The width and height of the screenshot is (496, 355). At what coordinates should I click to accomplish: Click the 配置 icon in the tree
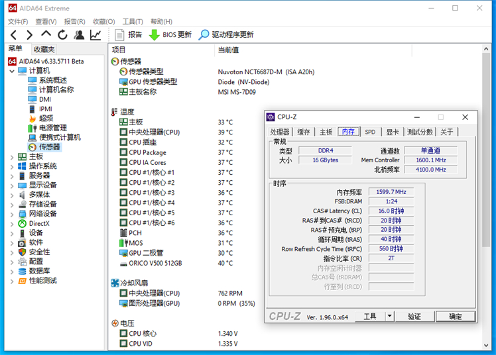point(22,262)
